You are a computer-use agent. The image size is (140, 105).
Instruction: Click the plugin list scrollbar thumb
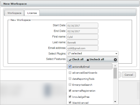click(115, 73)
